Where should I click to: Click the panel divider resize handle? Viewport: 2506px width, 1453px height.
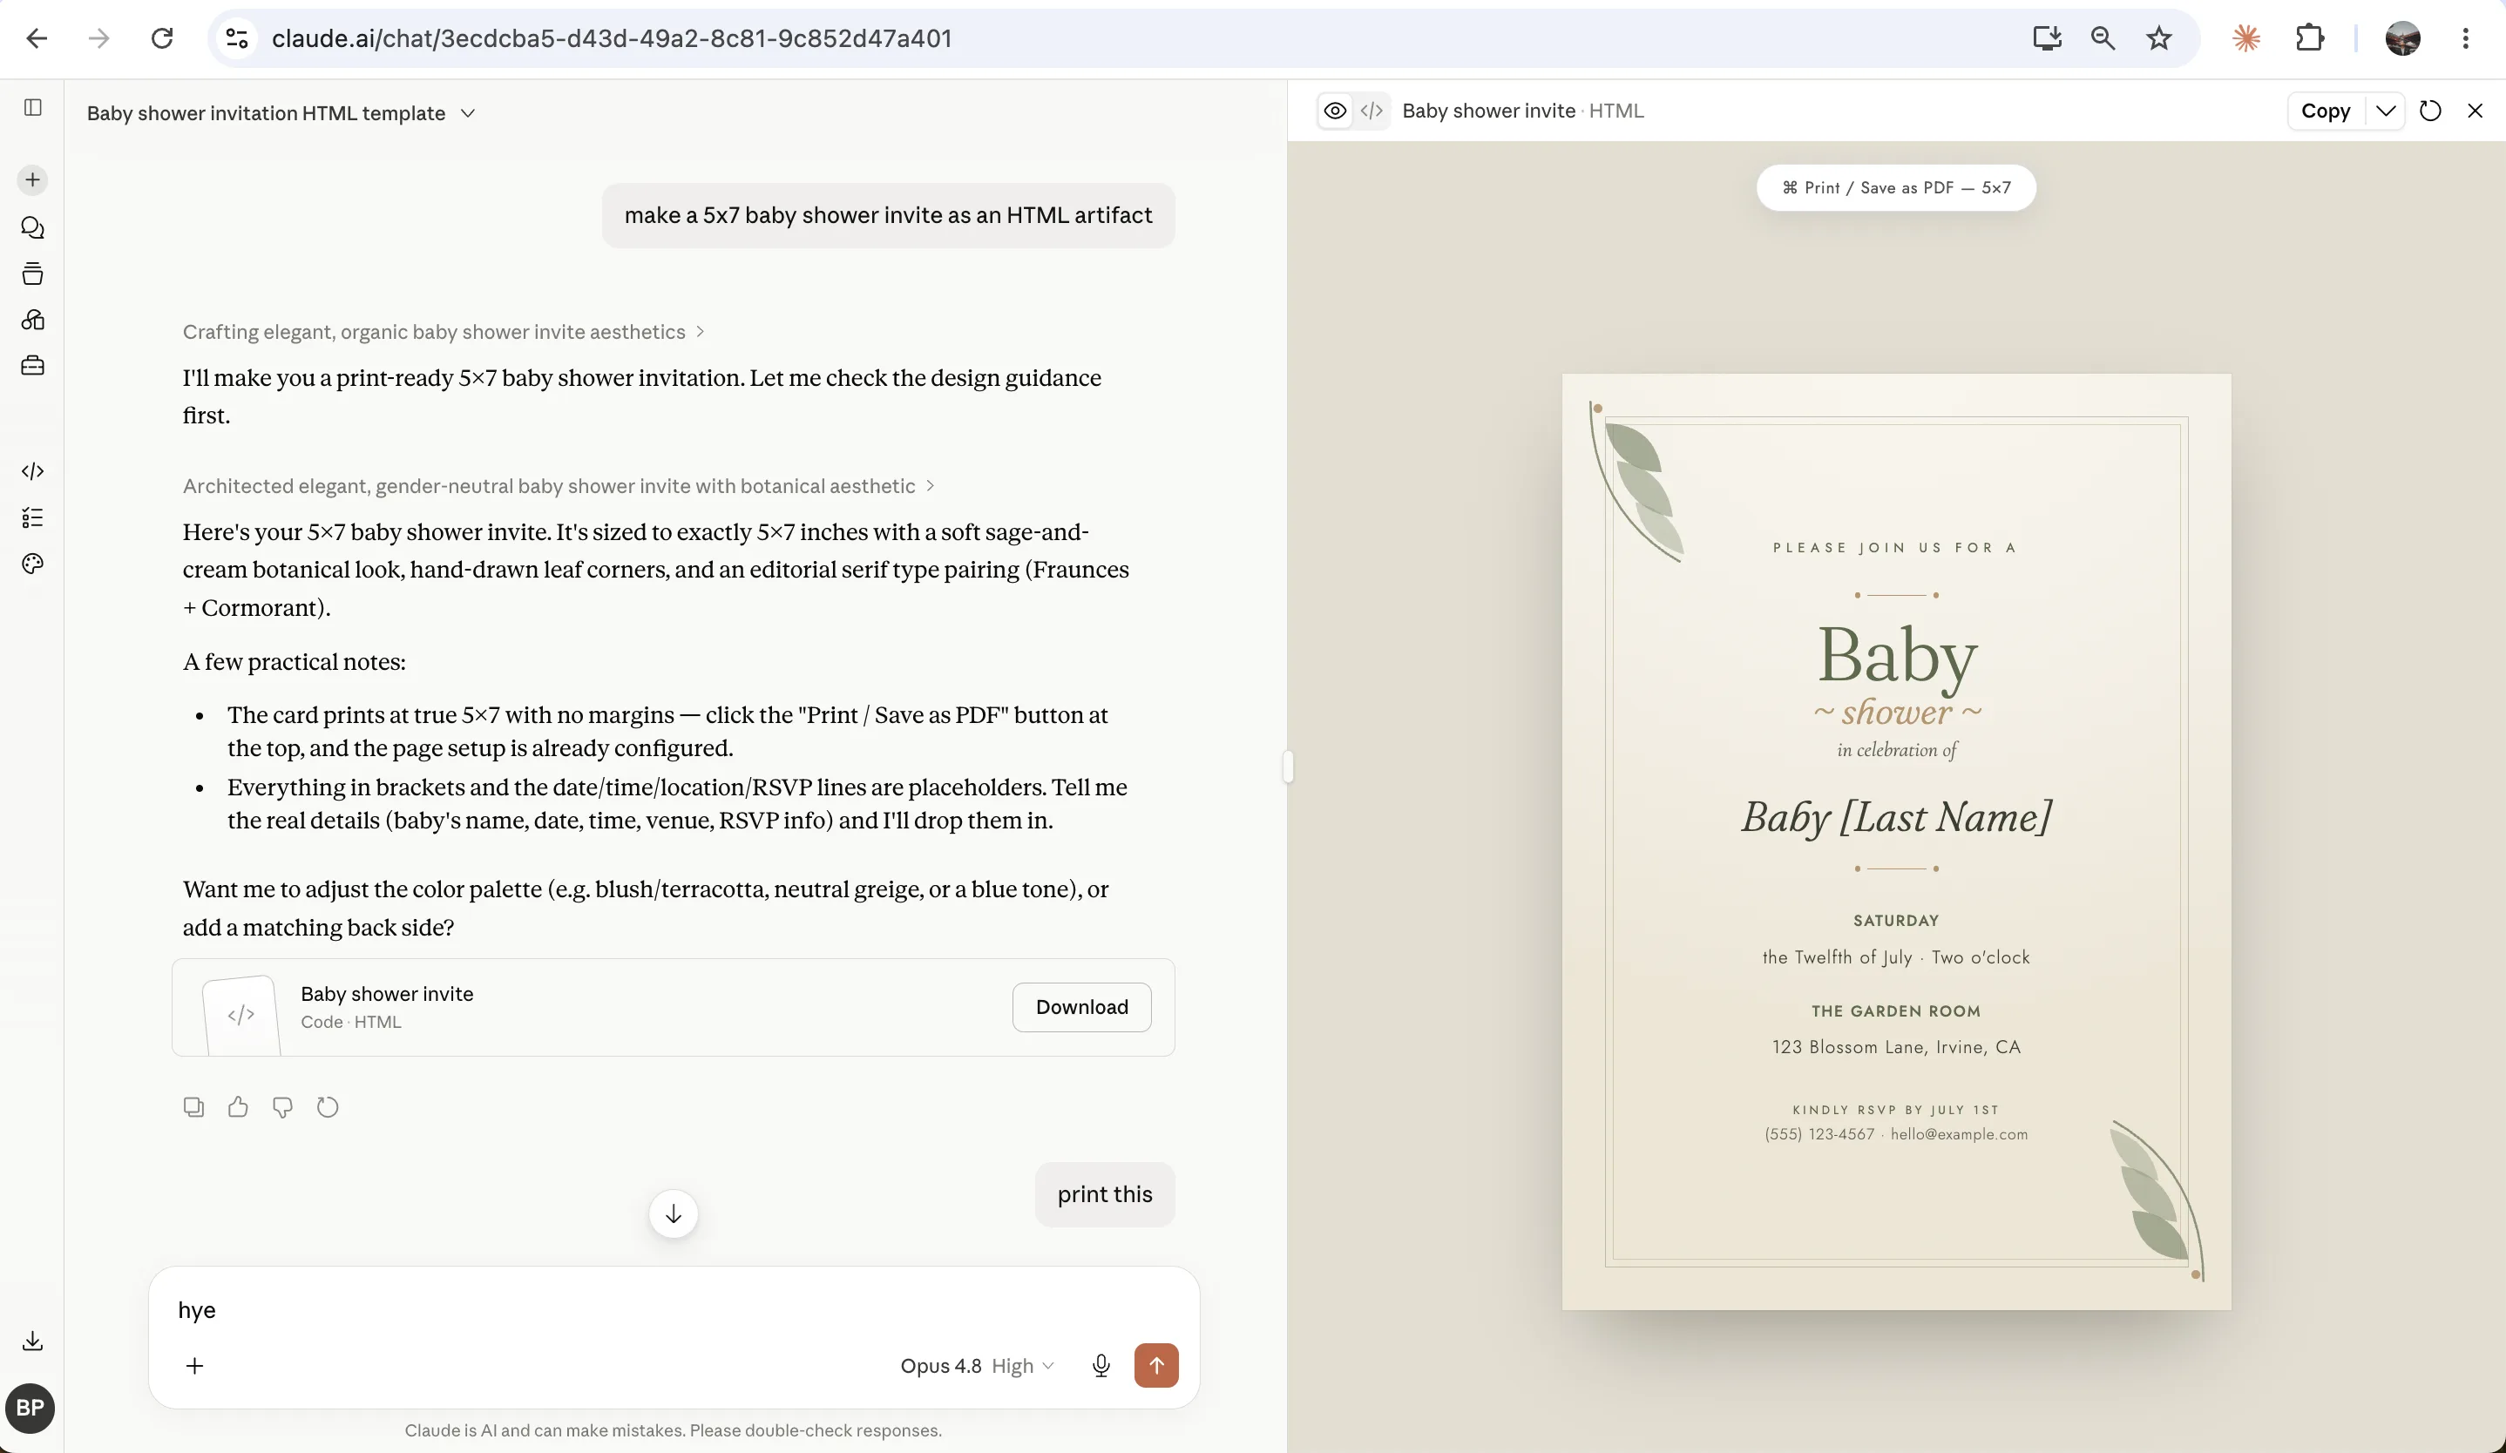[1288, 767]
